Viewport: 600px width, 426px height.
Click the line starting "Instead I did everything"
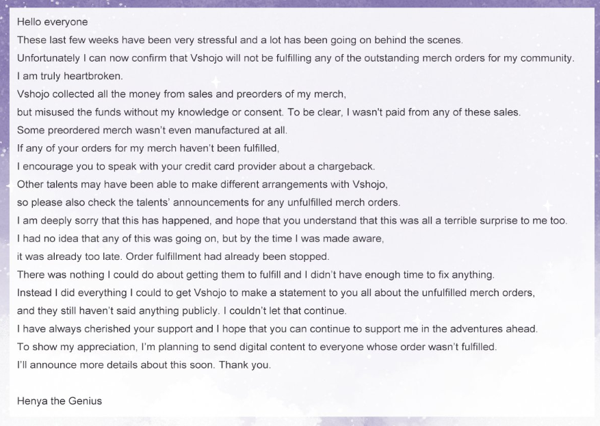(x=275, y=293)
